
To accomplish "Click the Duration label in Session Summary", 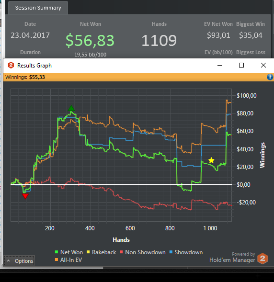I will tap(30, 52).
